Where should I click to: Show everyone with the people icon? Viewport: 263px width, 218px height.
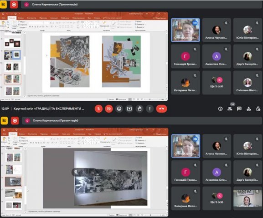[230, 109]
